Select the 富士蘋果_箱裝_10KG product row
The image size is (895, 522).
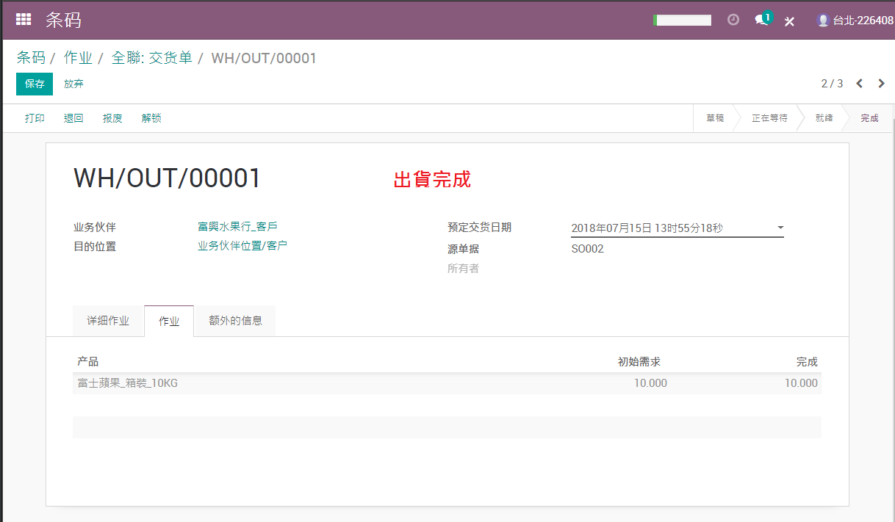pos(447,383)
